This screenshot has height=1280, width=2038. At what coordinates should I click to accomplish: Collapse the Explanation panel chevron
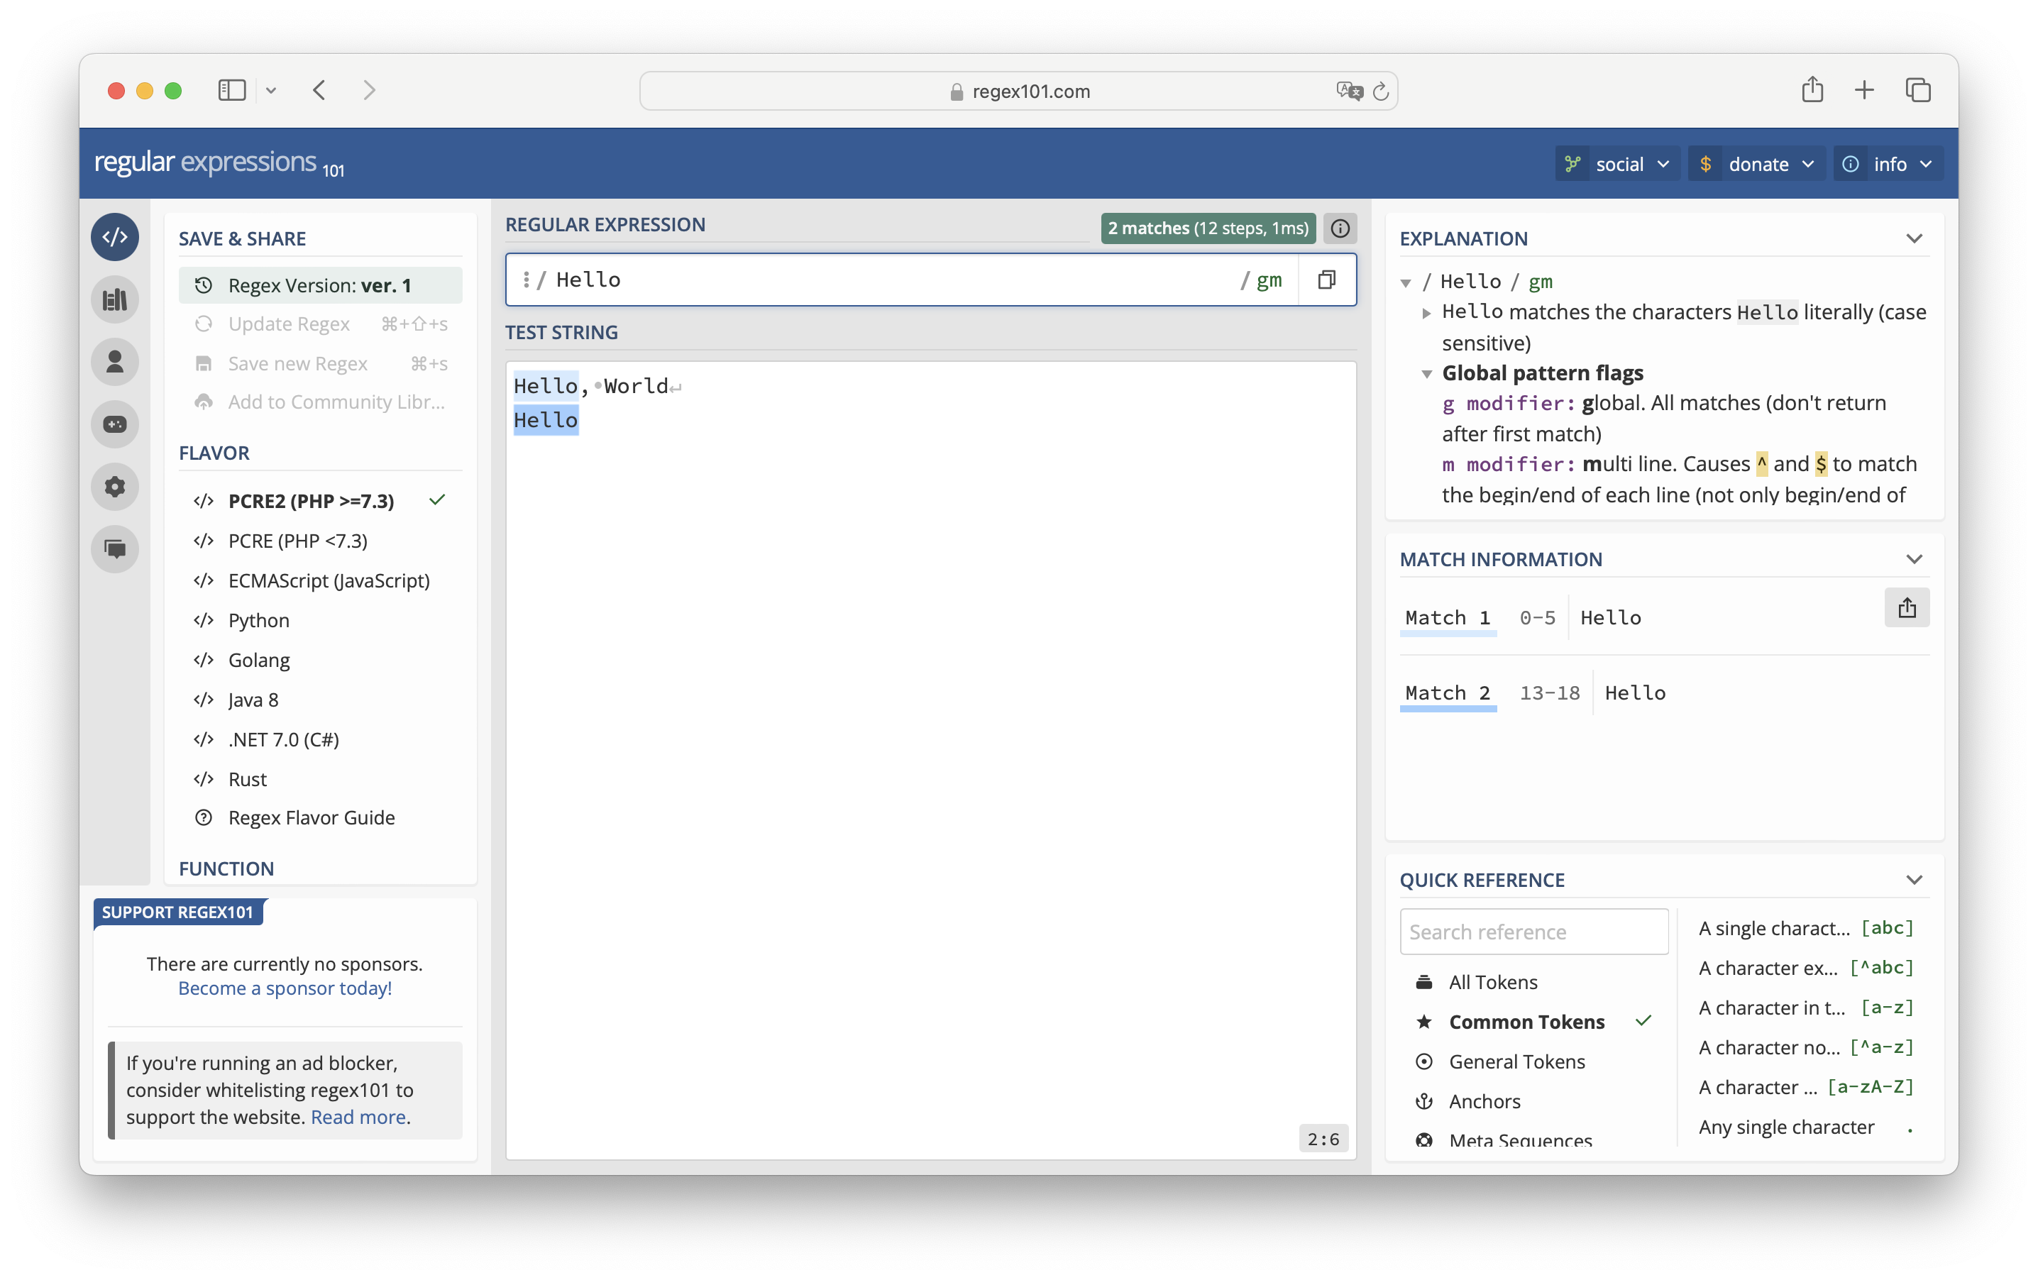click(1914, 238)
